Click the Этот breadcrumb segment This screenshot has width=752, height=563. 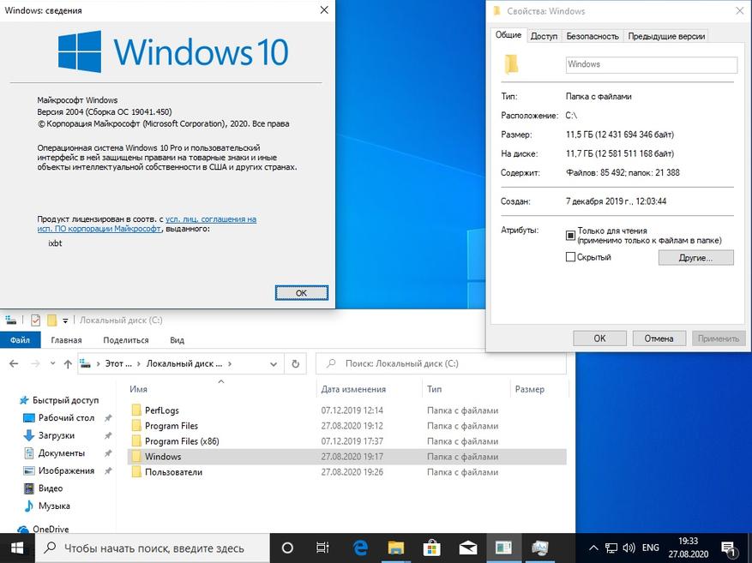tap(118, 363)
